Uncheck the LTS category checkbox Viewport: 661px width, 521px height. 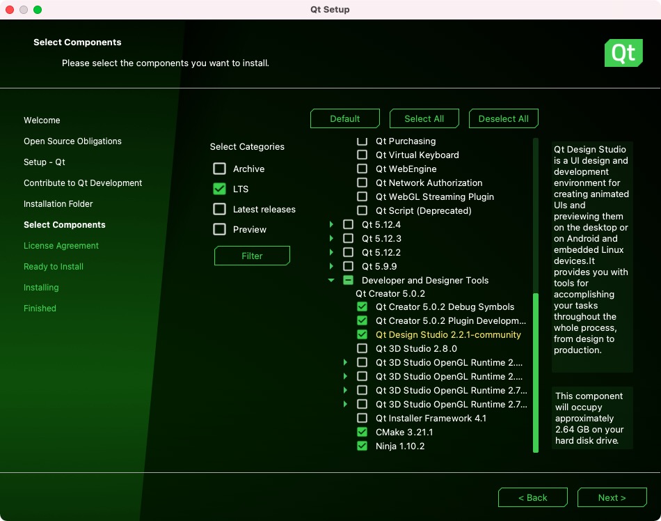click(220, 189)
